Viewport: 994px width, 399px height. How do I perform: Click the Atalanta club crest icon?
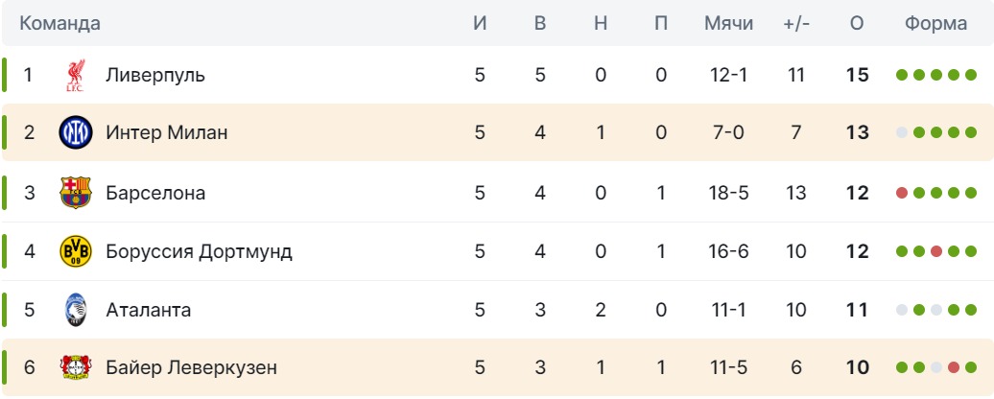tap(75, 310)
